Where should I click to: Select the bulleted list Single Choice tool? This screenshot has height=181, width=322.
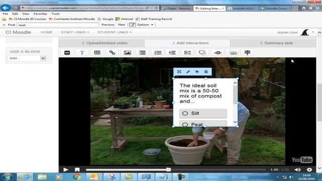point(157,53)
